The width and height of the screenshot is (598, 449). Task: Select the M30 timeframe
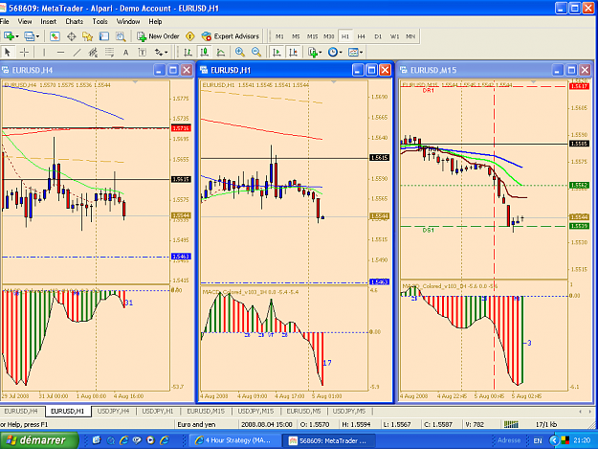(329, 36)
